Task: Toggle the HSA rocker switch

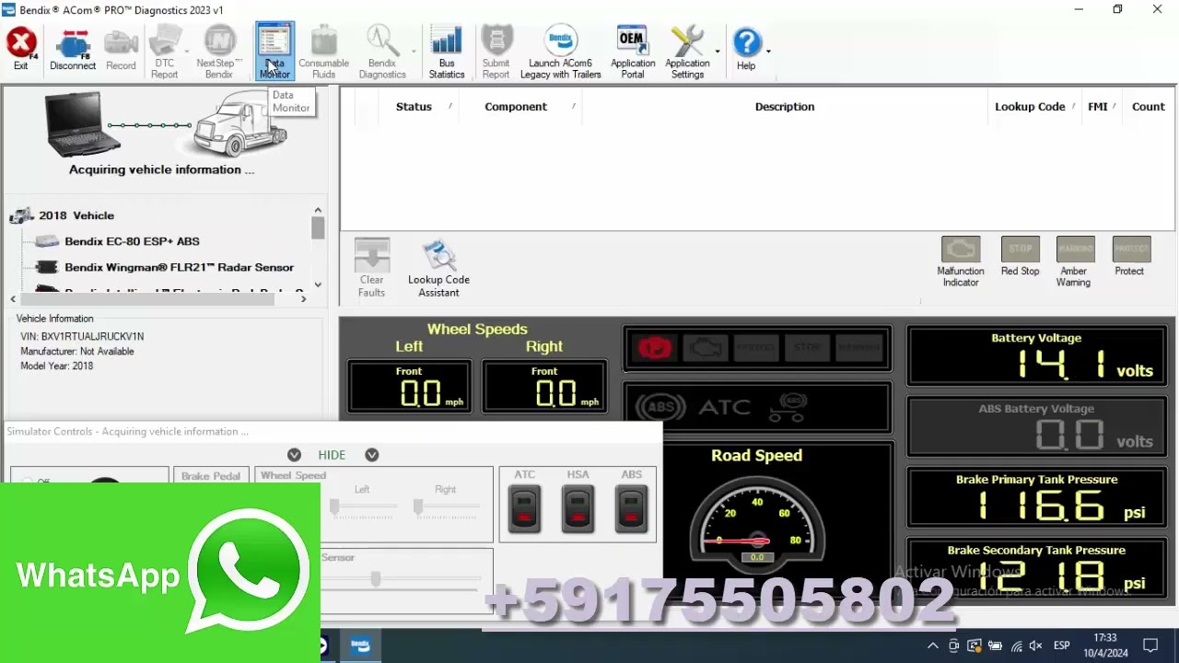Action: (578, 508)
